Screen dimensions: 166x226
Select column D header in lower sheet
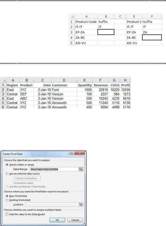64,80
